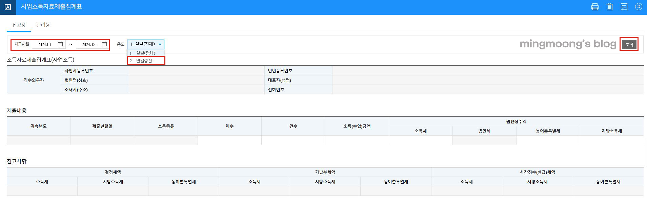
Task: Click the A logo icon at top left
Action: click(x=8, y=7)
